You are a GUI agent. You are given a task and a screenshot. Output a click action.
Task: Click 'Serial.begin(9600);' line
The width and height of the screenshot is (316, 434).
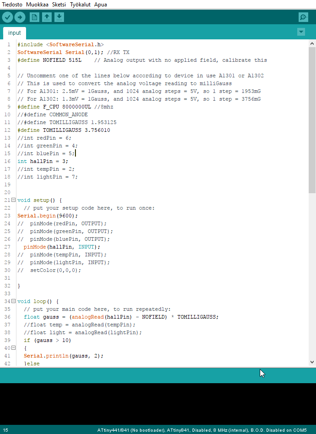tap(48, 216)
